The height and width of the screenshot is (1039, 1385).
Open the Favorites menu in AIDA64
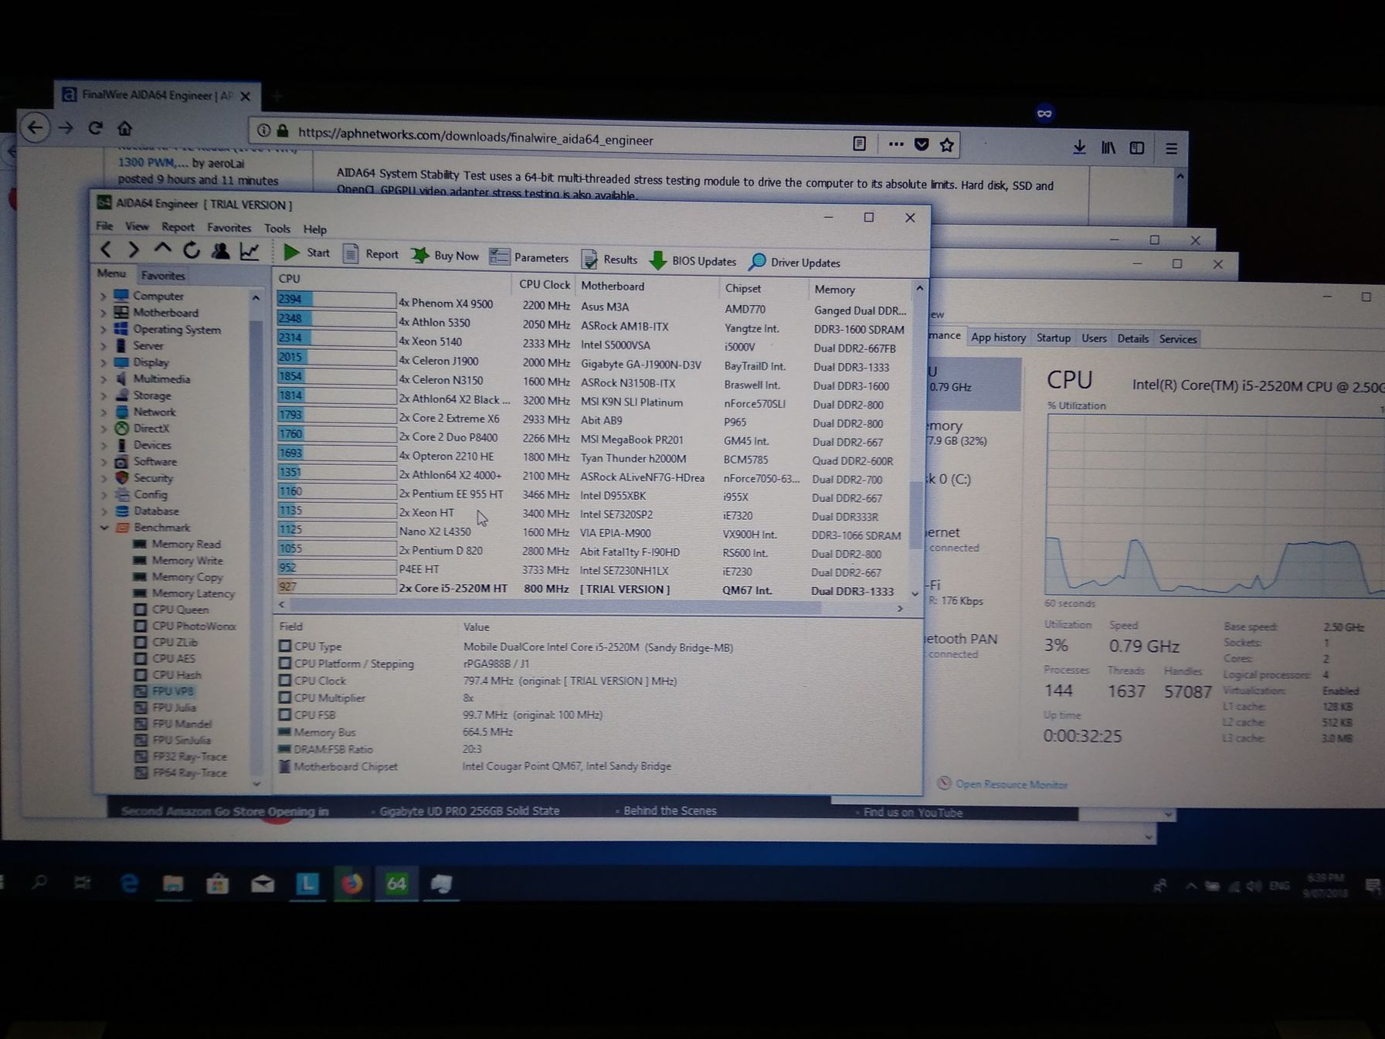(x=229, y=228)
